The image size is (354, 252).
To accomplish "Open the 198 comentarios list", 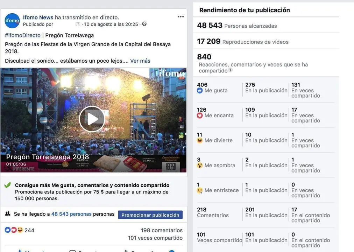I will 162,230.
